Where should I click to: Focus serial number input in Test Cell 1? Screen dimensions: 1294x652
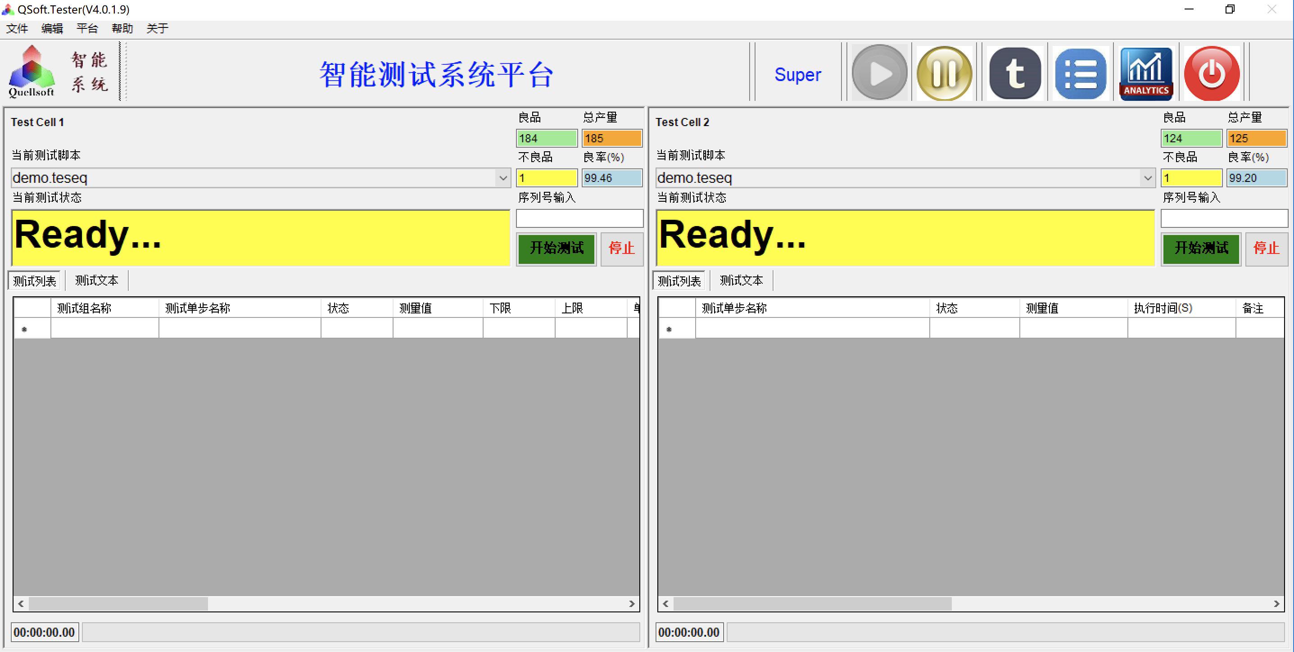579,218
